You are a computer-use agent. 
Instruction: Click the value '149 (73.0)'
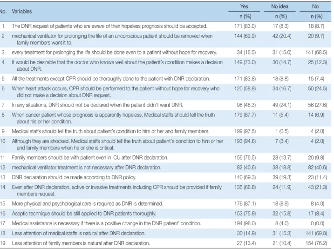pyautogui.click(x=245, y=62)
